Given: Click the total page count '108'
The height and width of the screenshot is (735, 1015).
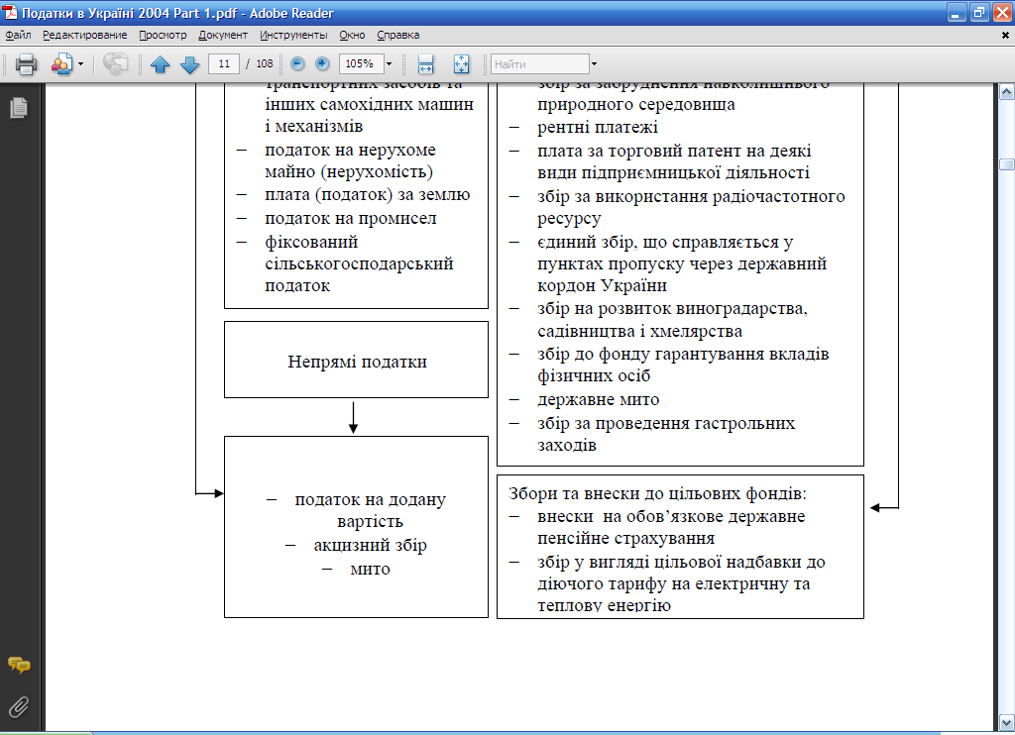Looking at the screenshot, I should coord(264,63).
